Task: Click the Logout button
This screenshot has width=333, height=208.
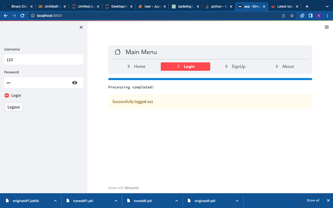Action: point(14,107)
